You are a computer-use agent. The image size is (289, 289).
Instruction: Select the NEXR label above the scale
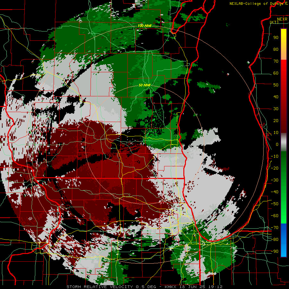point(282,19)
